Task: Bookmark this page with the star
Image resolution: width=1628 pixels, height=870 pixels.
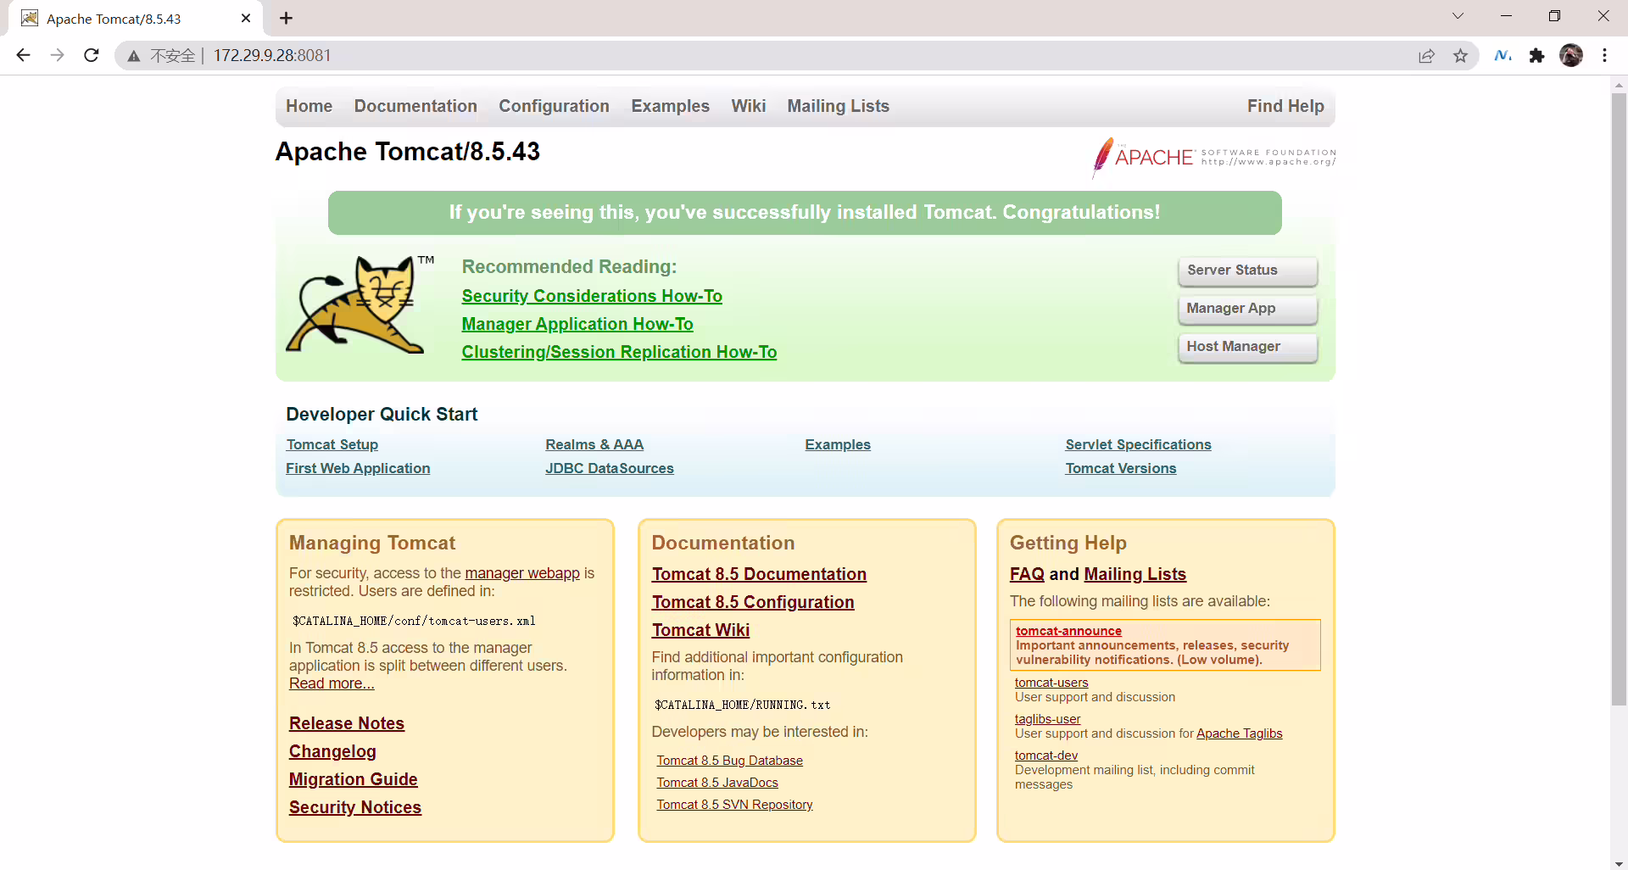Action: [x=1460, y=56]
